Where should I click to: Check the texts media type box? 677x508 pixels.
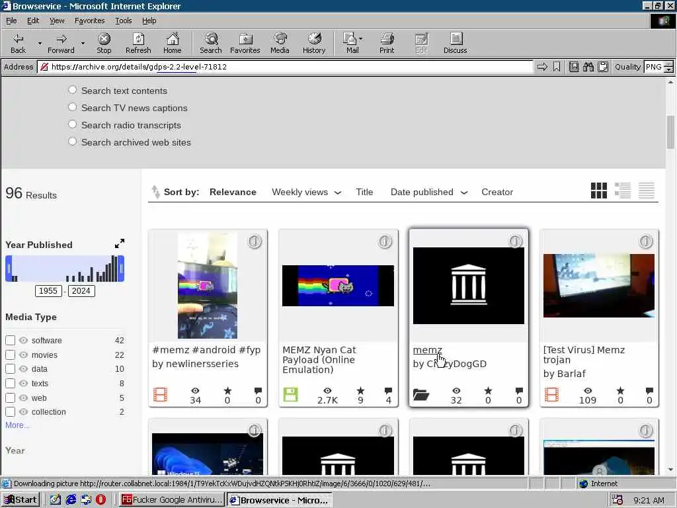[x=11, y=383]
